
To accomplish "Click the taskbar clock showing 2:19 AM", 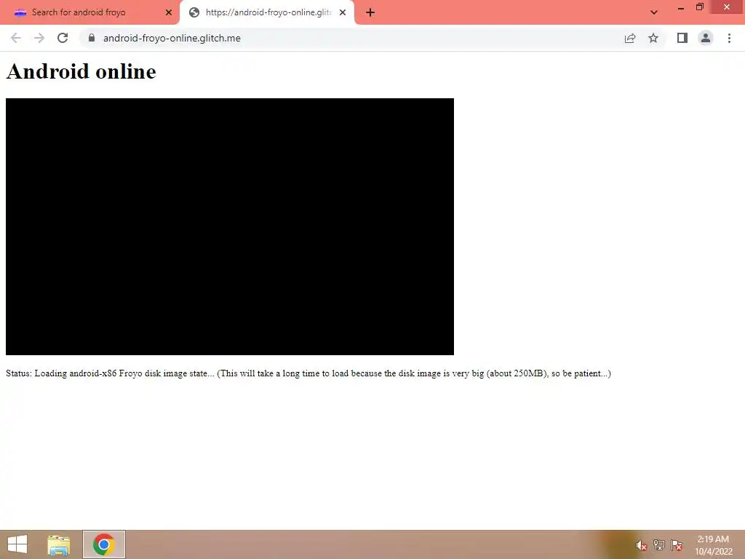I will pos(714,545).
